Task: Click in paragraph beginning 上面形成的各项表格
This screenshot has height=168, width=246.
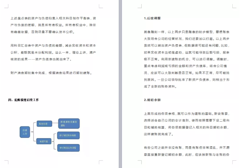Action: pyautogui.click(x=186, y=122)
